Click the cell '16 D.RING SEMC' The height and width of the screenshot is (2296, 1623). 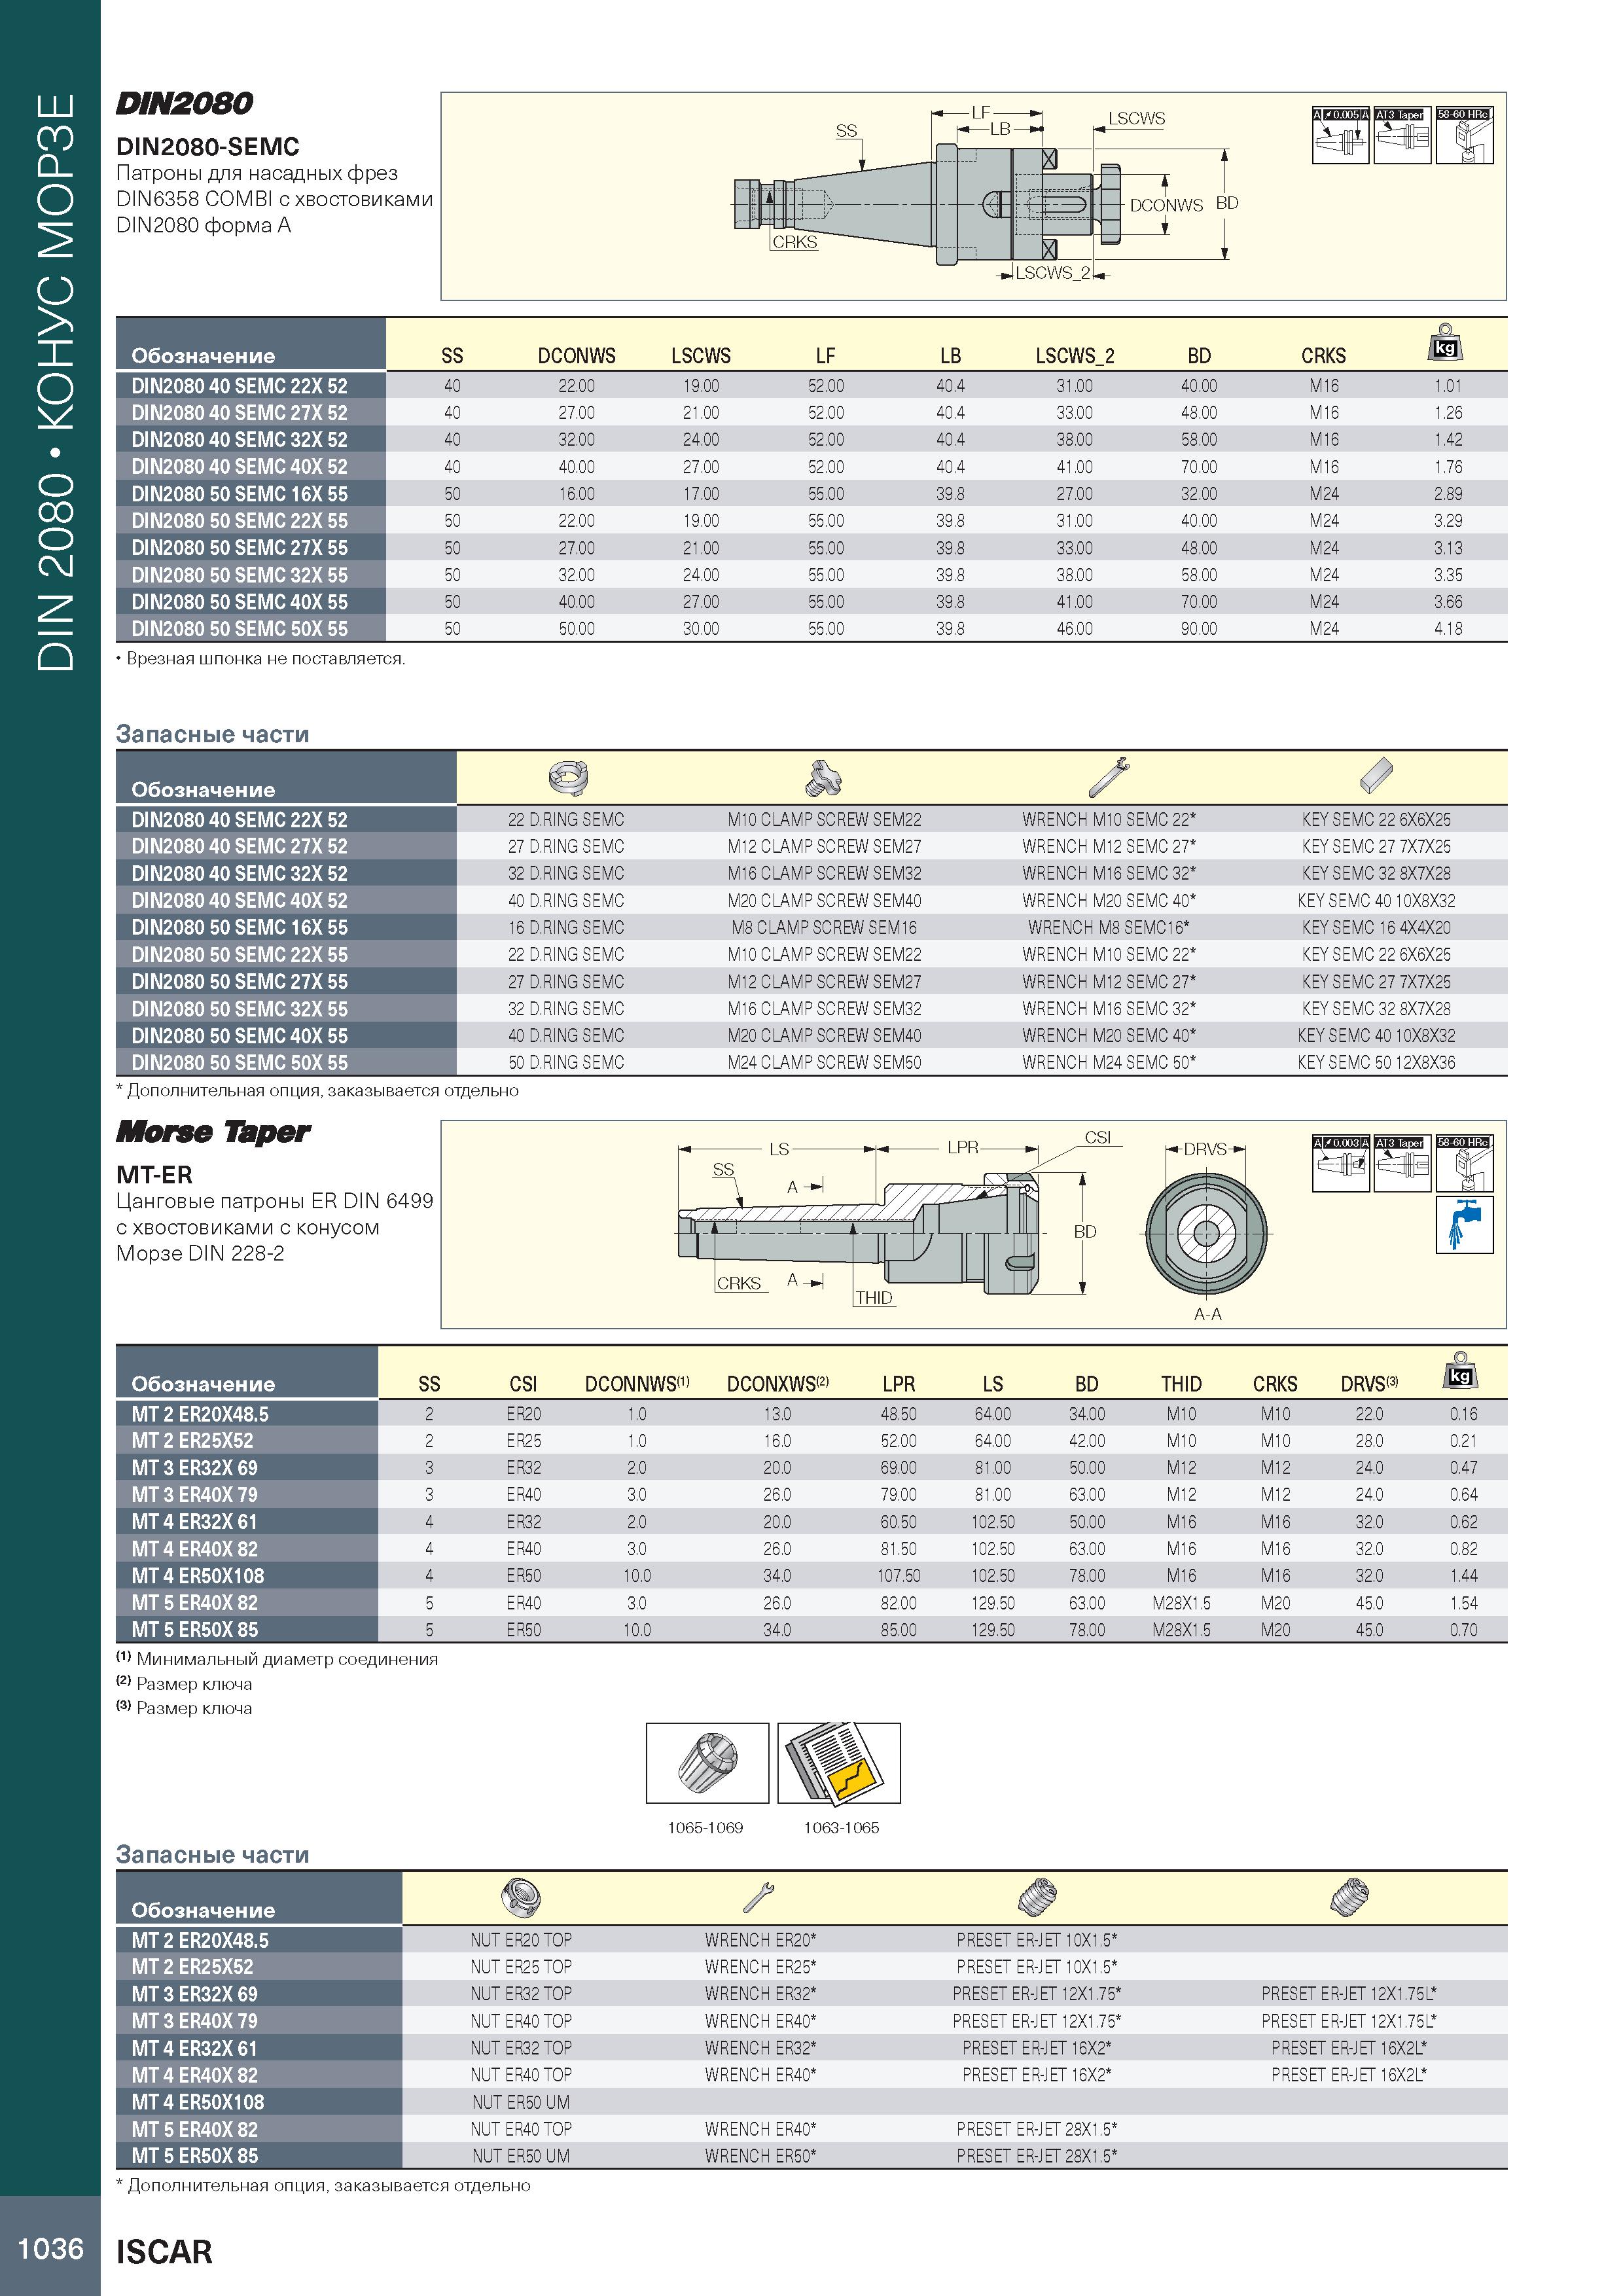coord(566,928)
